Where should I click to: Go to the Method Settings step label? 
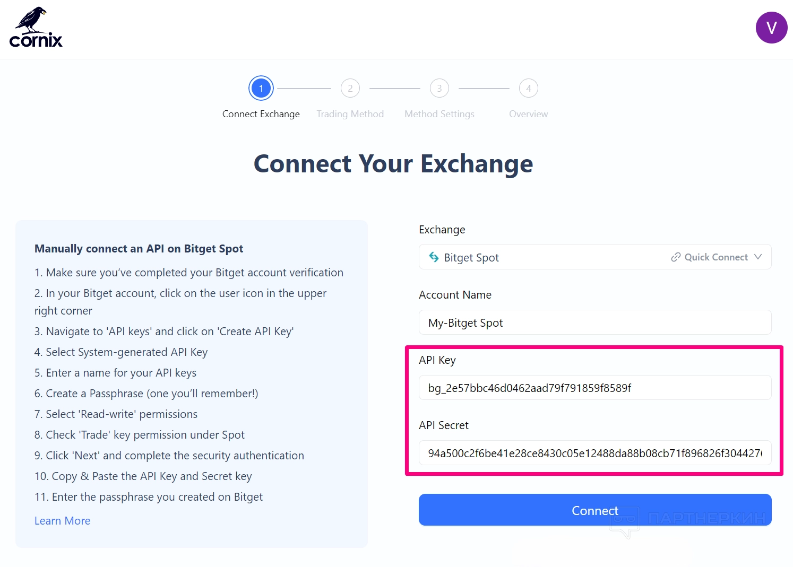click(x=439, y=114)
